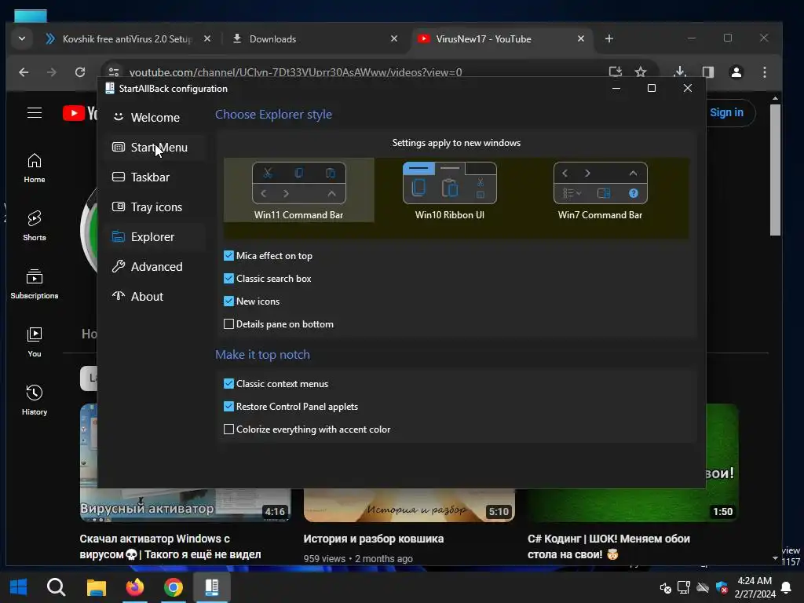
Task: Click the Explorer folder icon in sidebar
Action: (119, 236)
